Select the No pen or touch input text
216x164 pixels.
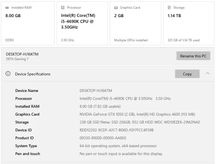tap(121, 154)
